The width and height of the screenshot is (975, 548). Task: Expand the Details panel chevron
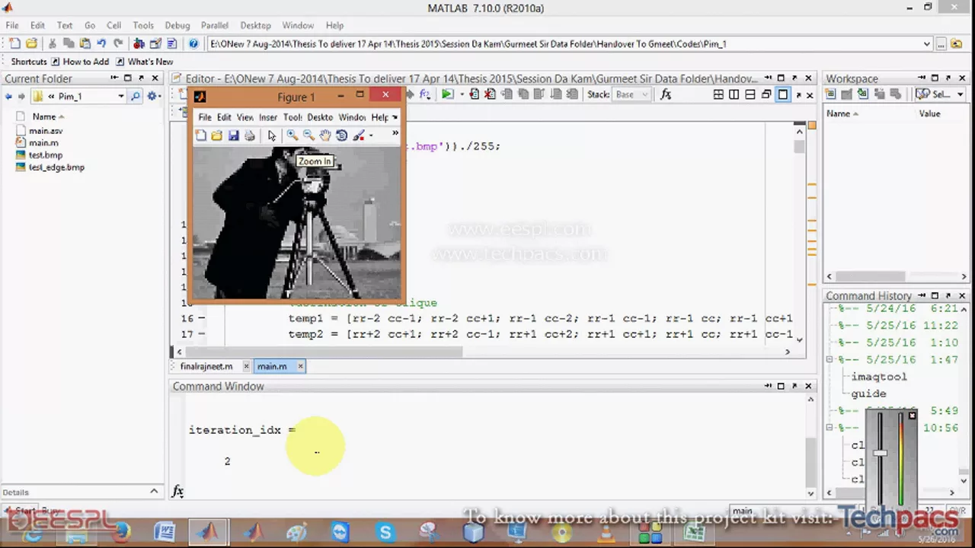click(154, 492)
